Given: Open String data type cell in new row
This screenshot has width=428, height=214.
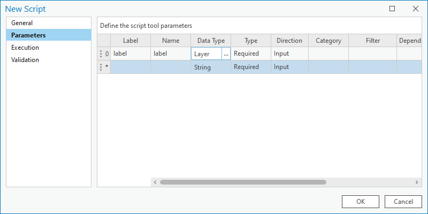Looking at the screenshot, I should click(x=211, y=67).
